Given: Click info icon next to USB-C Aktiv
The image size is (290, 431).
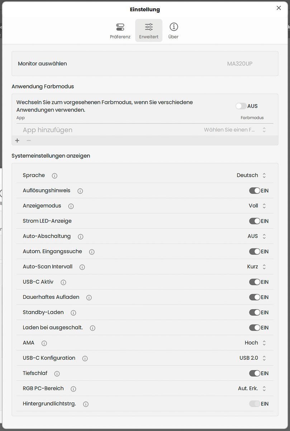Looking at the screenshot, I should point(63,282).
